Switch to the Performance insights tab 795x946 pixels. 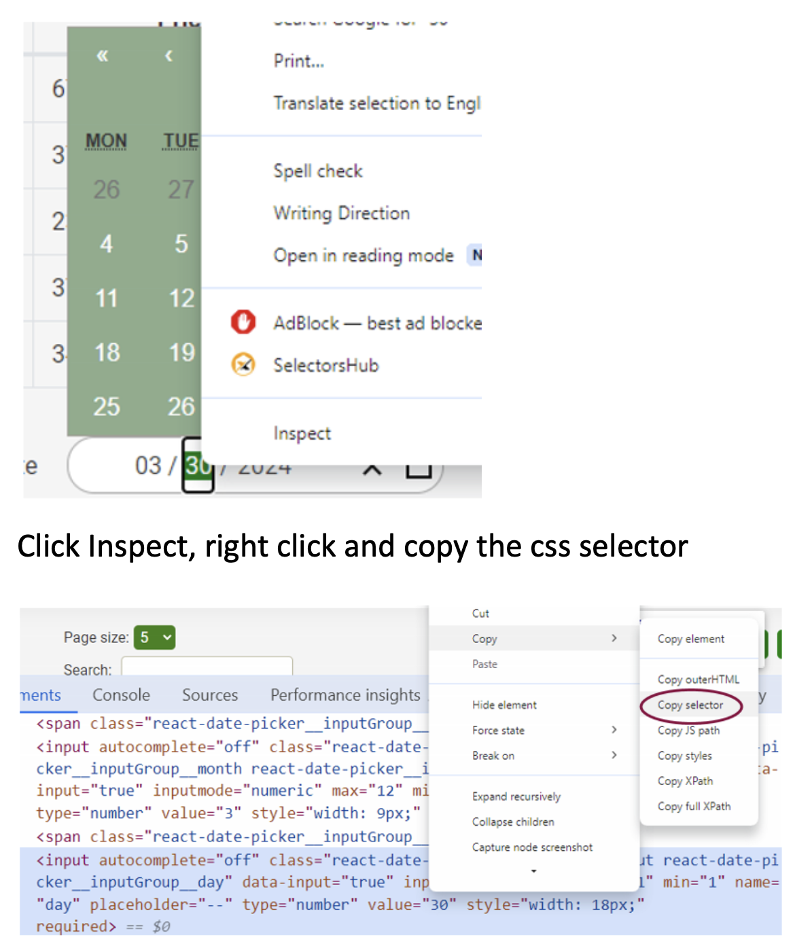click(x=344, y=695)
